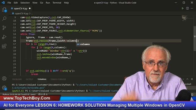Open the View menu
196x110 pixels.
click(35, 3)
